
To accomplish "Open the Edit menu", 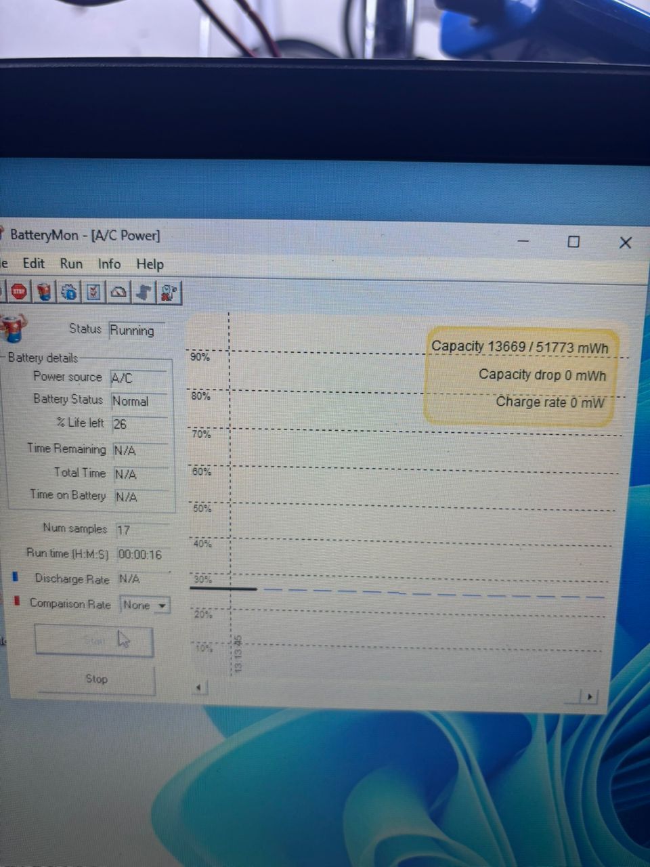I will point(34,263).
